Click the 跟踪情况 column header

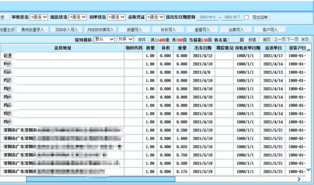click(x=225, y=48)
